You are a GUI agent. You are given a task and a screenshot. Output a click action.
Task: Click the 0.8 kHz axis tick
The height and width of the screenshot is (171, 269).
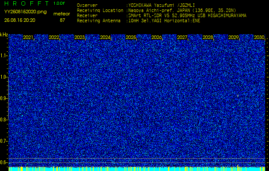[x=4, y=120]
